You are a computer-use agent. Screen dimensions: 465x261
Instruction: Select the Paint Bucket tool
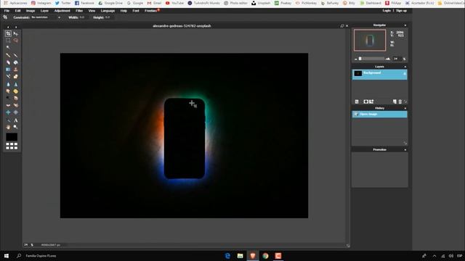[16, 62]
